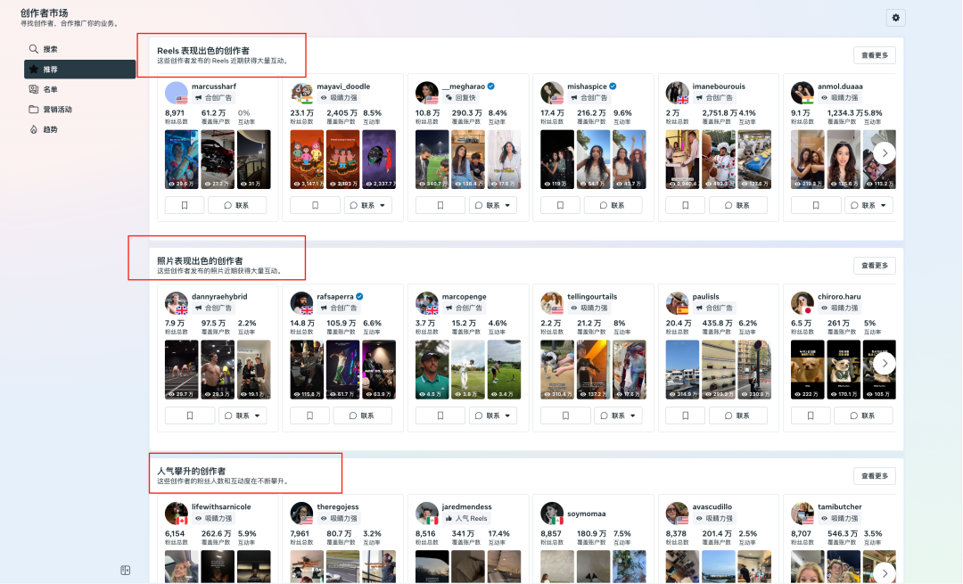Bookmark the marcussharf creator card
Screen dimensions: 963x584
pyautogui.click(x=183, y=204)
